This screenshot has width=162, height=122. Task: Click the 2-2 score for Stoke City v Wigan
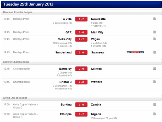[x=81, y=39]
